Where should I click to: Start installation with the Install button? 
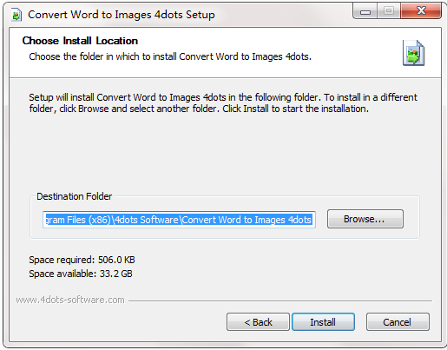[323, 322]
